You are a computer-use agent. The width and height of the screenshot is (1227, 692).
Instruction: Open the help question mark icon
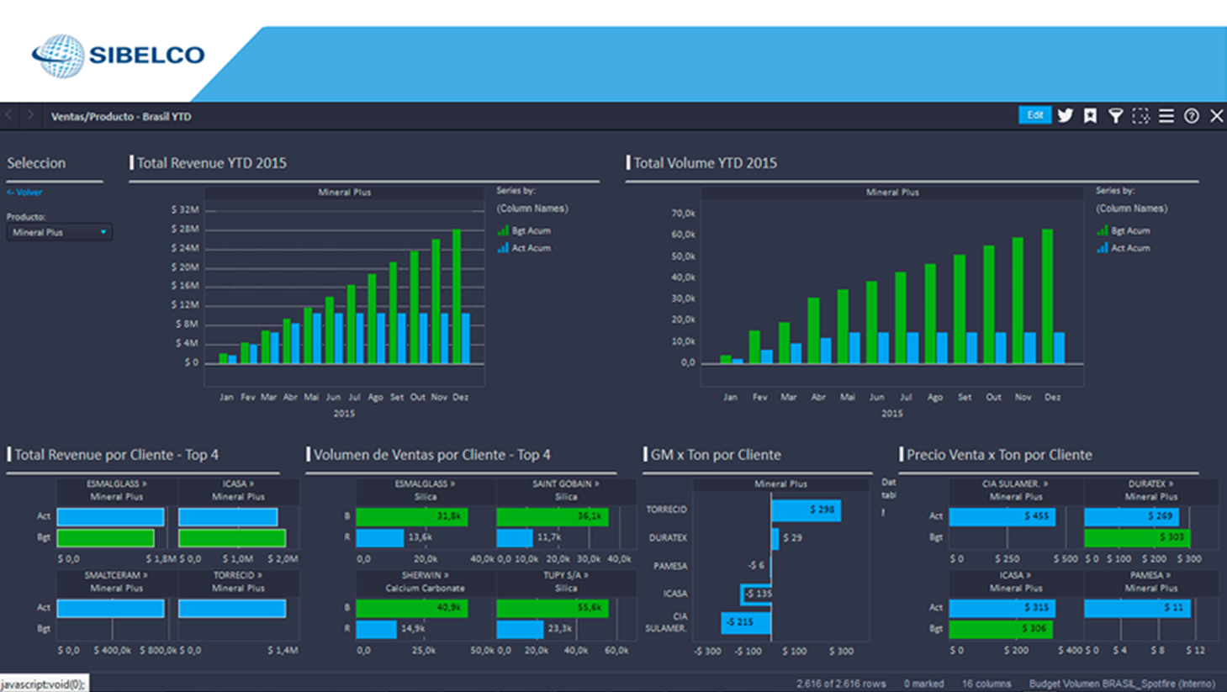click(x=1192, y=116)
